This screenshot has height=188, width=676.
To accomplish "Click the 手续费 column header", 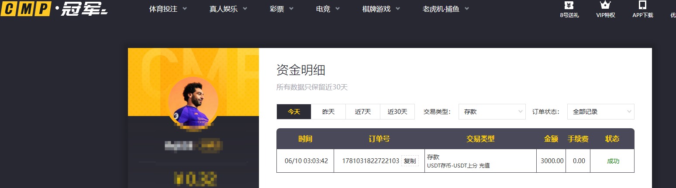I will (x=578, y=139).
